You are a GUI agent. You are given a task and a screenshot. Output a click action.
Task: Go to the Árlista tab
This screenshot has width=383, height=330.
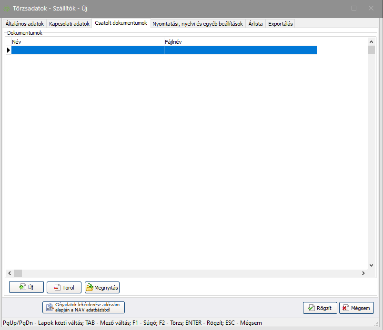tap(255, 23)
